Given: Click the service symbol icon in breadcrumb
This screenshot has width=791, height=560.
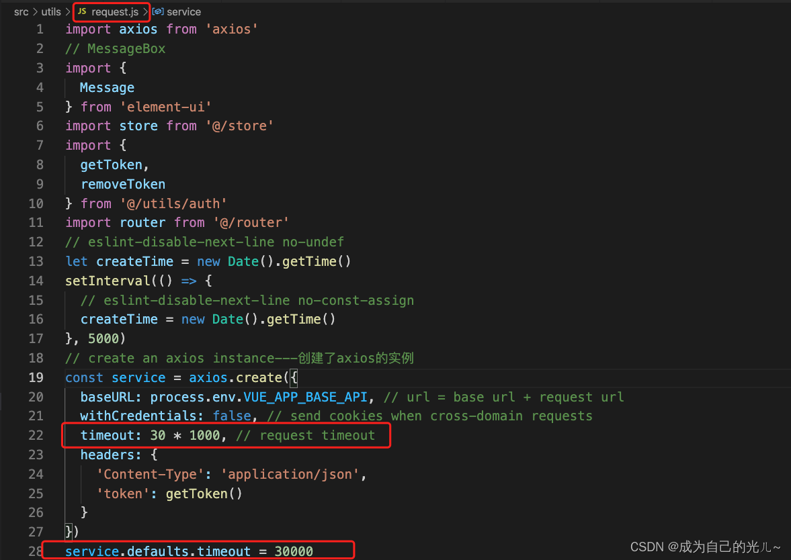Looking at the screenshot, I should click(x=158, y=11).
